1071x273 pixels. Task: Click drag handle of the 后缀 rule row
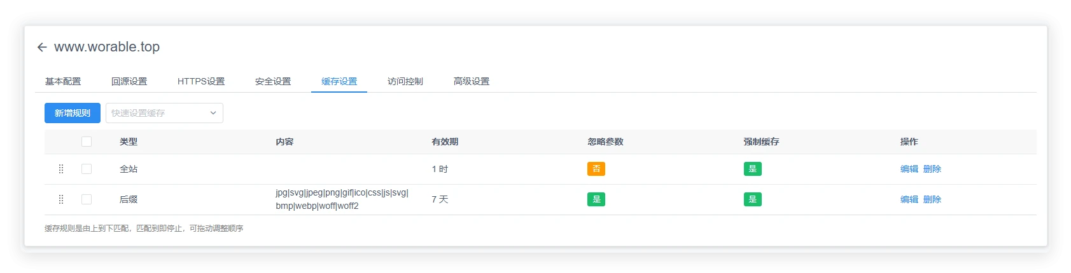[61, 199]
